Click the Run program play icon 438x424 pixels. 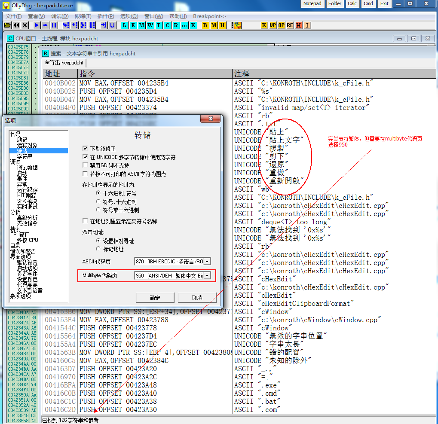(37, 25)
